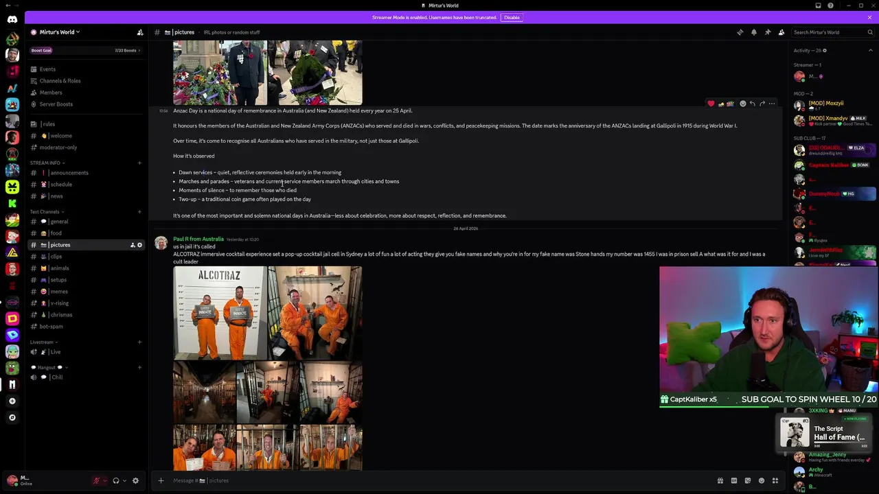The height and width of the screenshot is (494, 879).
Task: Click the add a server plus icon
Action: [12, 401]
